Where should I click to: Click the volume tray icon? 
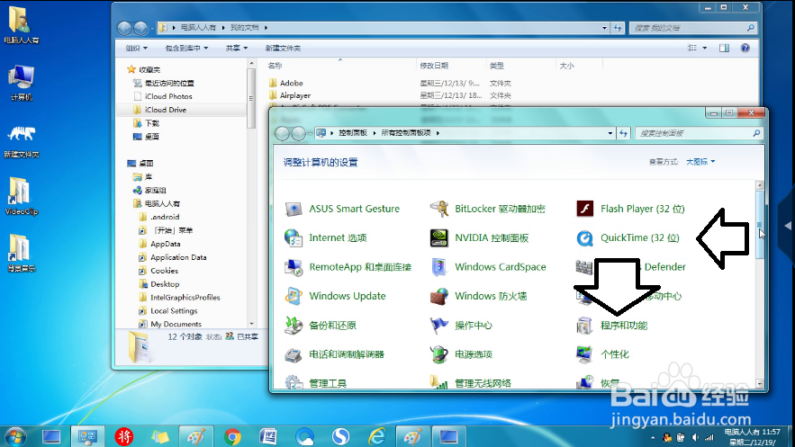coord(694,437)
